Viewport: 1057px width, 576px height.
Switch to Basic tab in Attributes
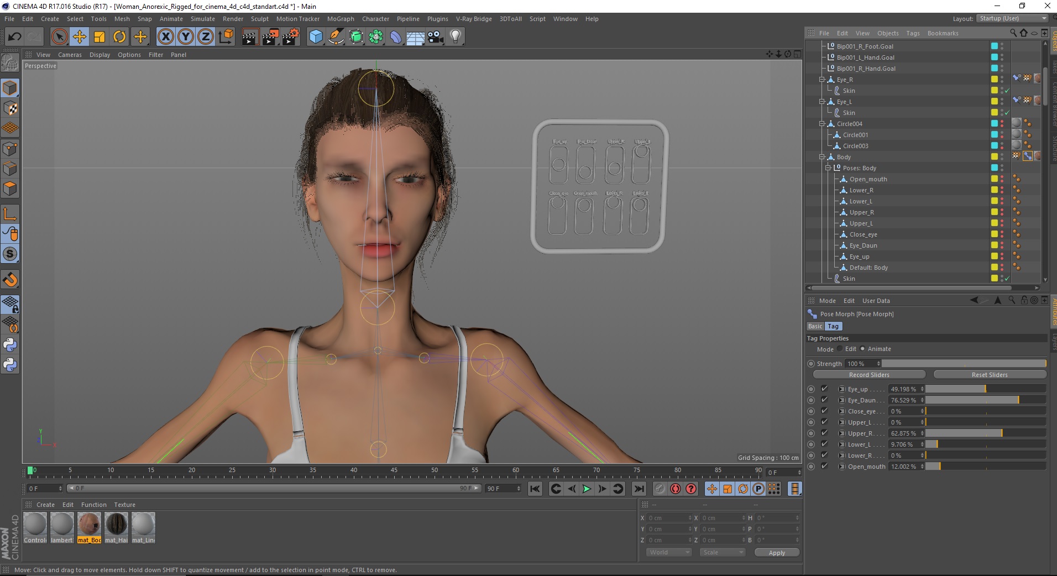[815, 327]
